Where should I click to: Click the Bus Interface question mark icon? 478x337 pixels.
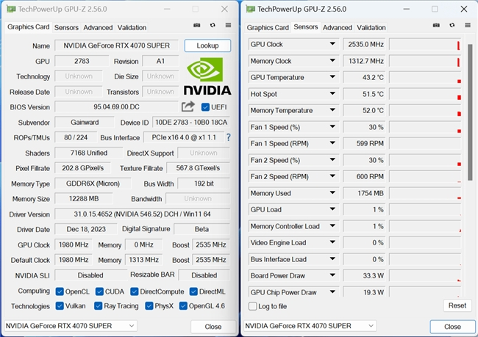click(x=228, y=138)
